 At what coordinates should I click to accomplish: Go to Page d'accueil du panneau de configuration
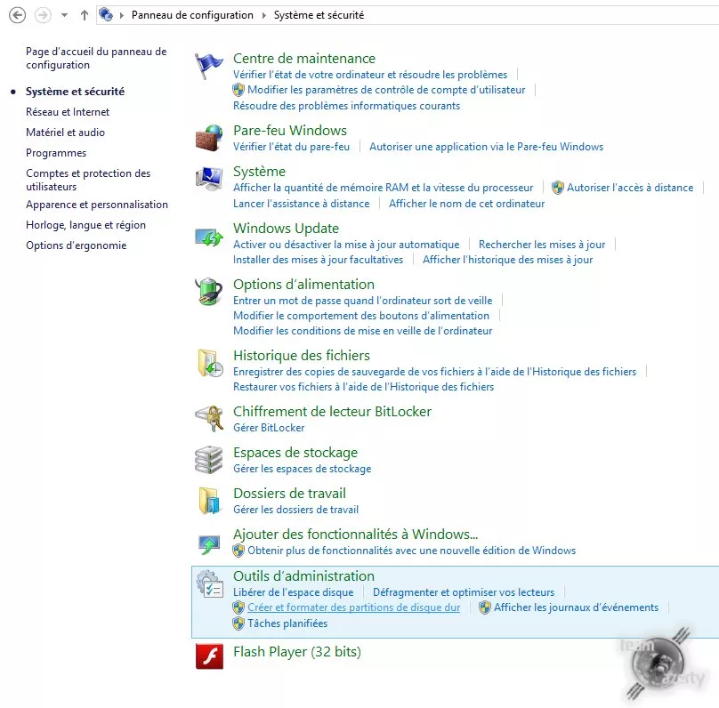click(96, 58)
